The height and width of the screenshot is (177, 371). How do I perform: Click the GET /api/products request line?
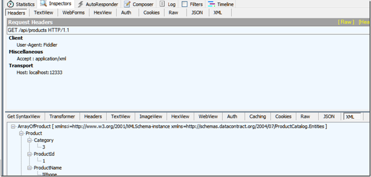click(188, 30)
